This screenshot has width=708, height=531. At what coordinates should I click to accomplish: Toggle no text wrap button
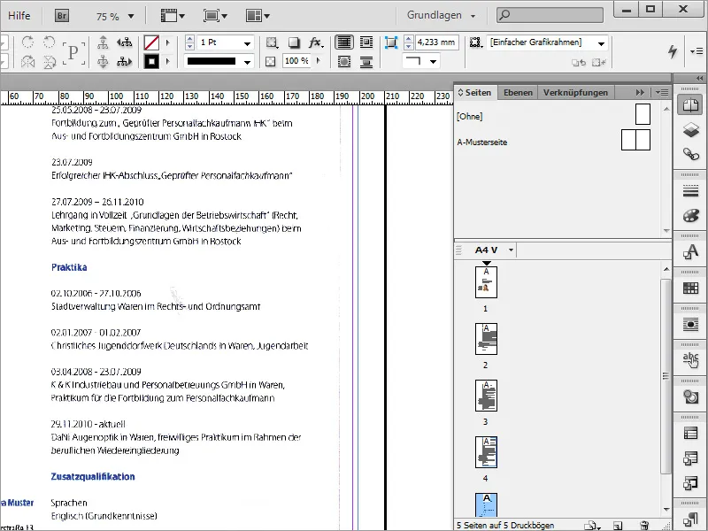point(344,42)
